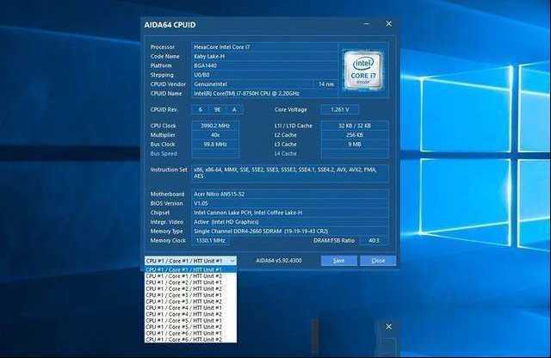Click the empty Bus Speed field
The width and height of the screenshot is (551, 358).
pyautogui.click(x=215, y=153)
